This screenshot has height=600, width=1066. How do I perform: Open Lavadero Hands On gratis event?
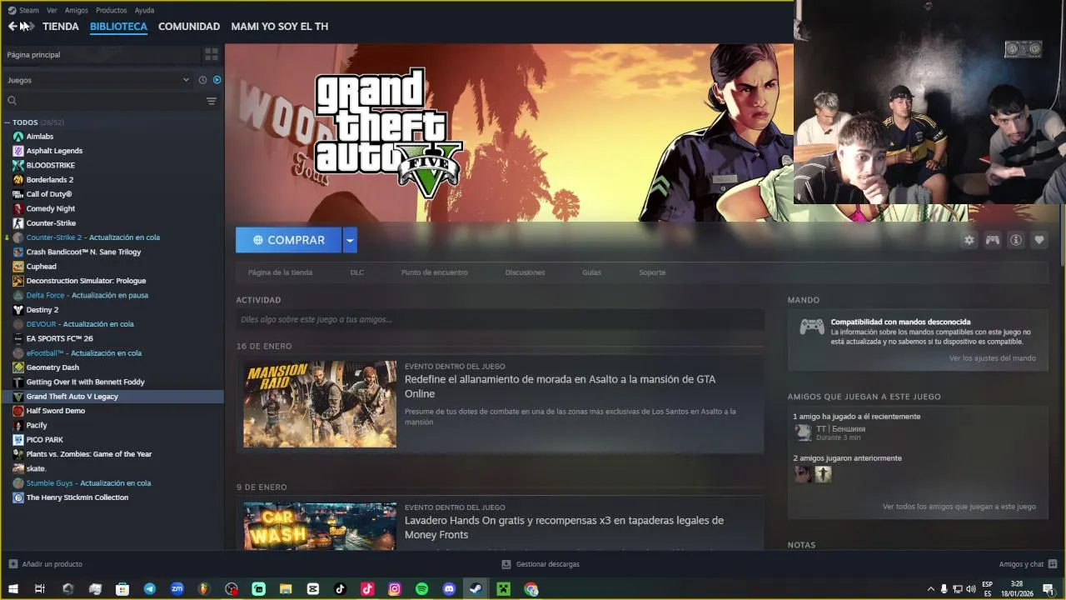click(x=564, y=527)
